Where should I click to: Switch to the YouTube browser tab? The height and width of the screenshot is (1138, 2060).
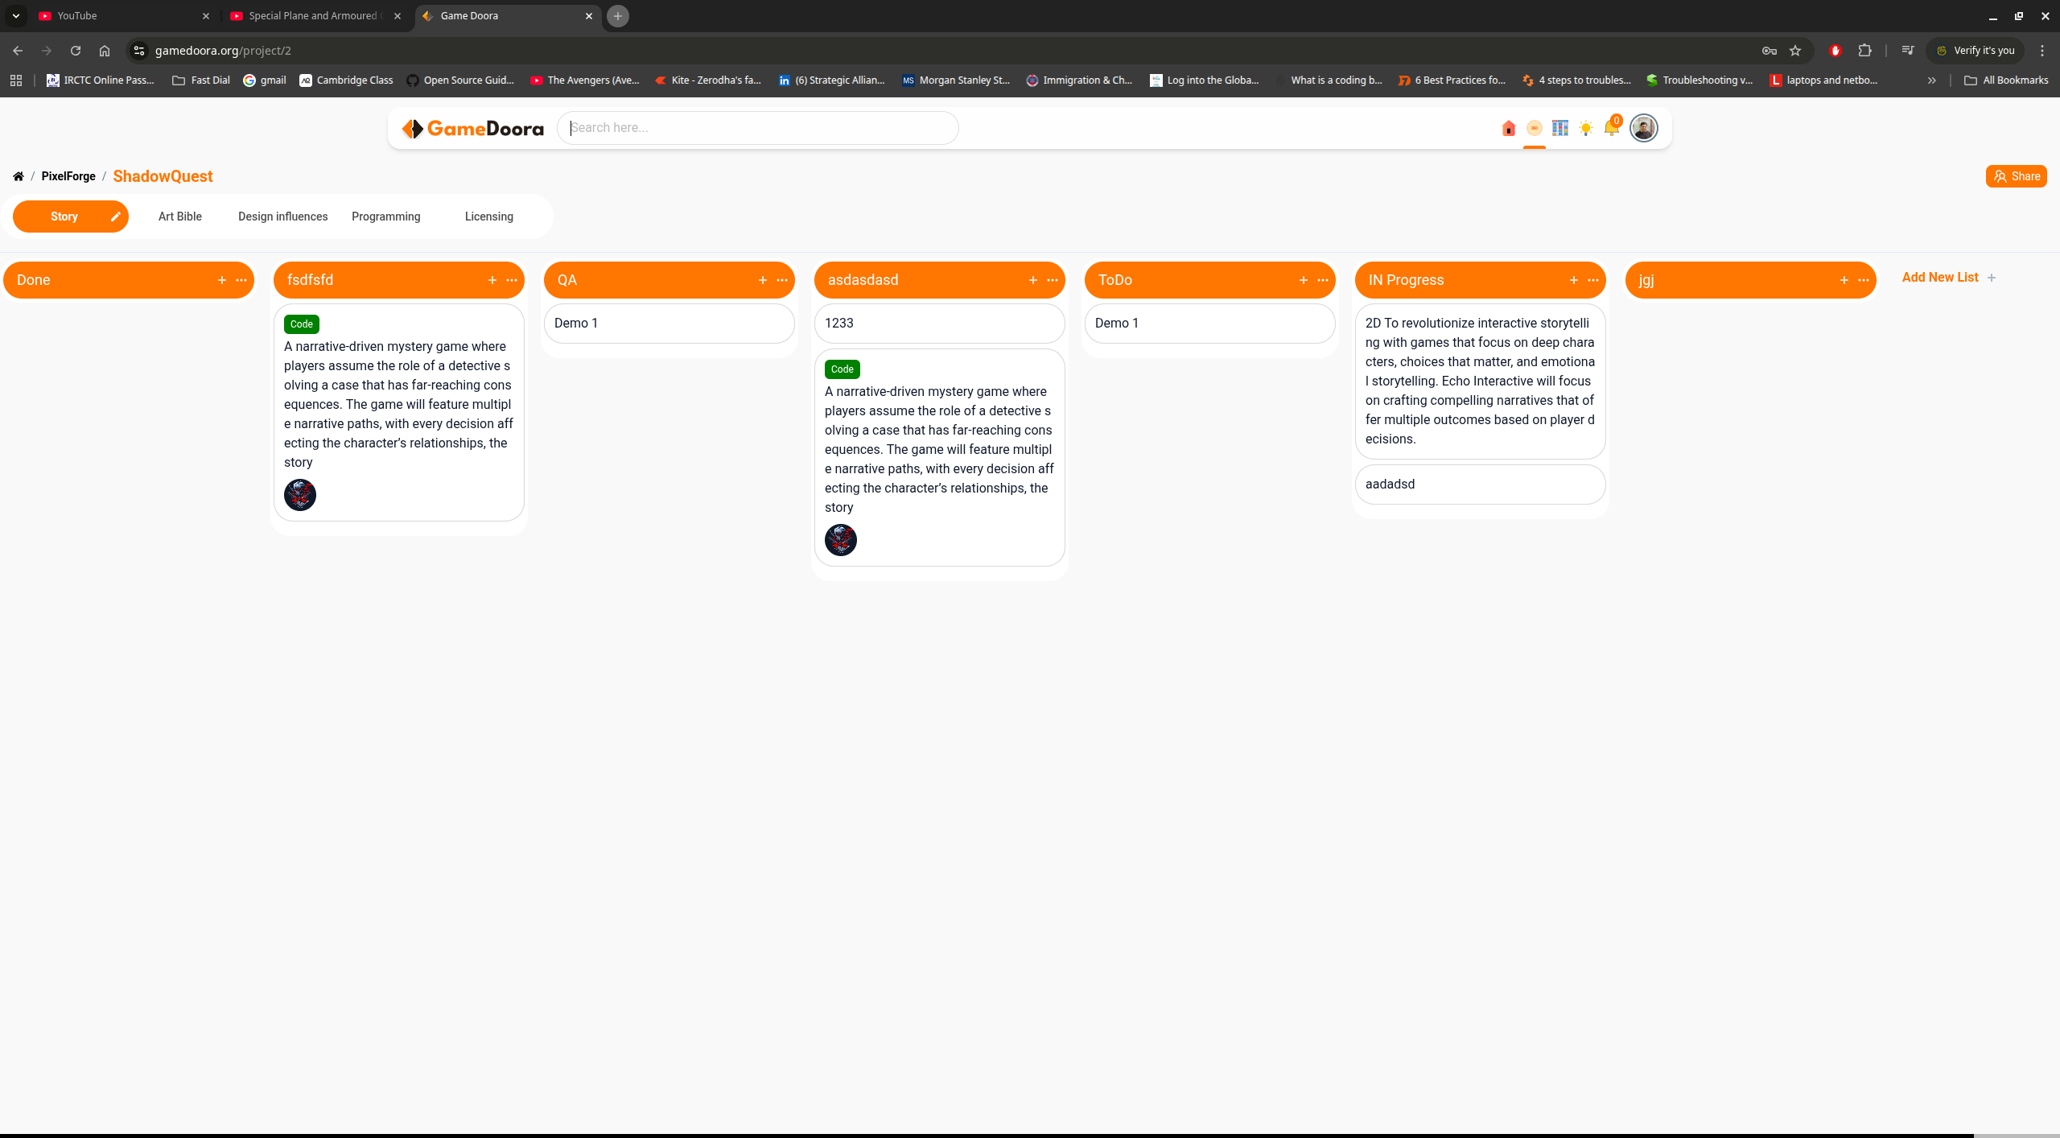pyautogui.click(x=125, y=16)
